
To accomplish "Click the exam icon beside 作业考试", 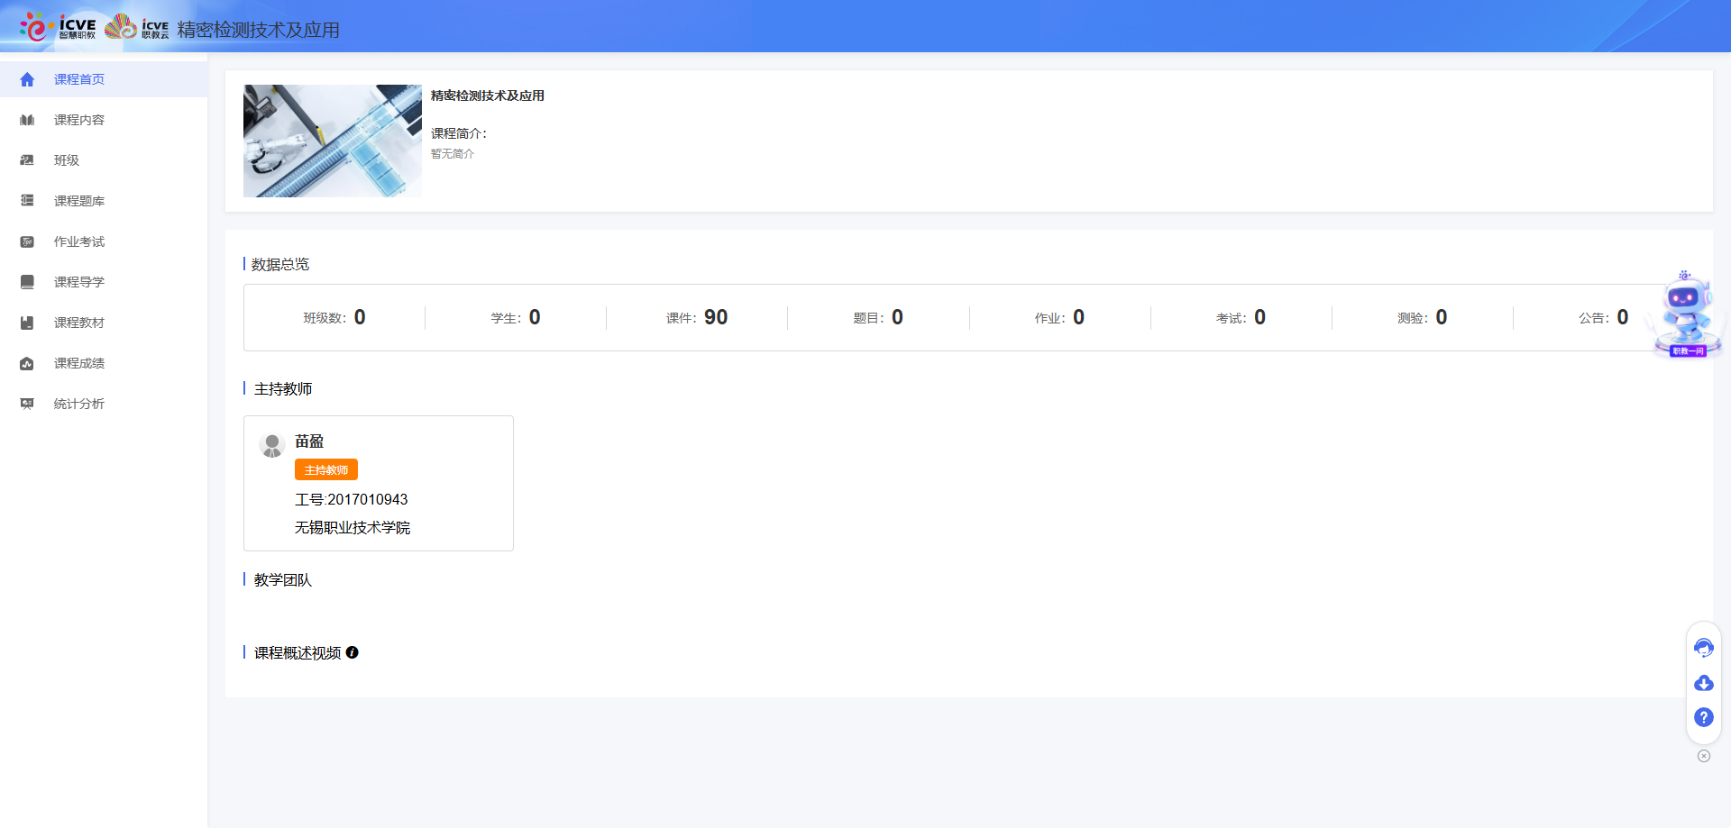I will coord(27,241).
